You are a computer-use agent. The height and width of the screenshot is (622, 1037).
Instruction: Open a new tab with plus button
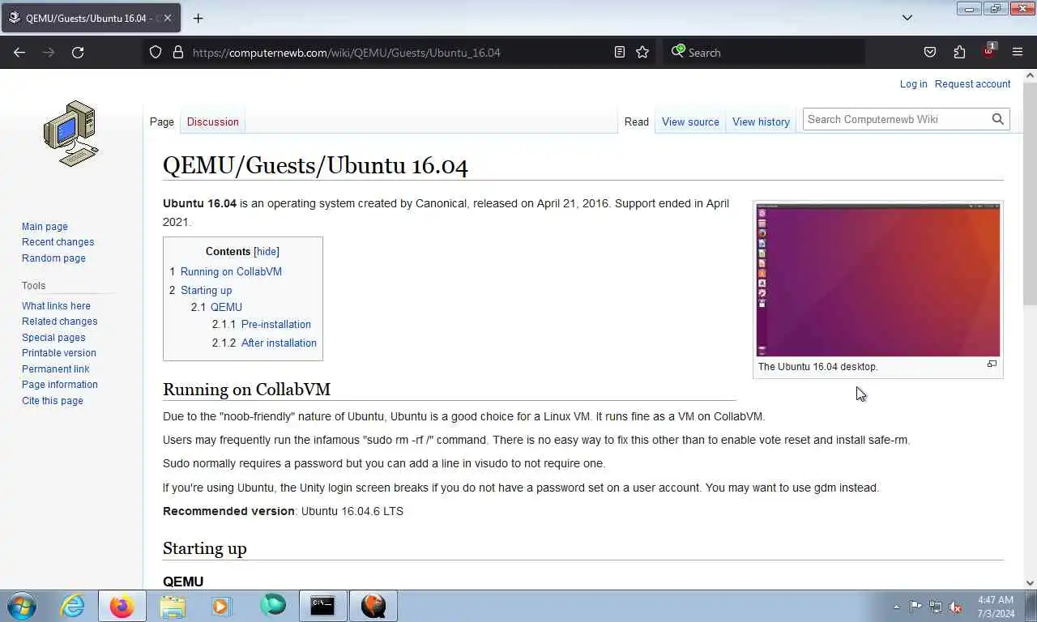[x=198, y=18]
